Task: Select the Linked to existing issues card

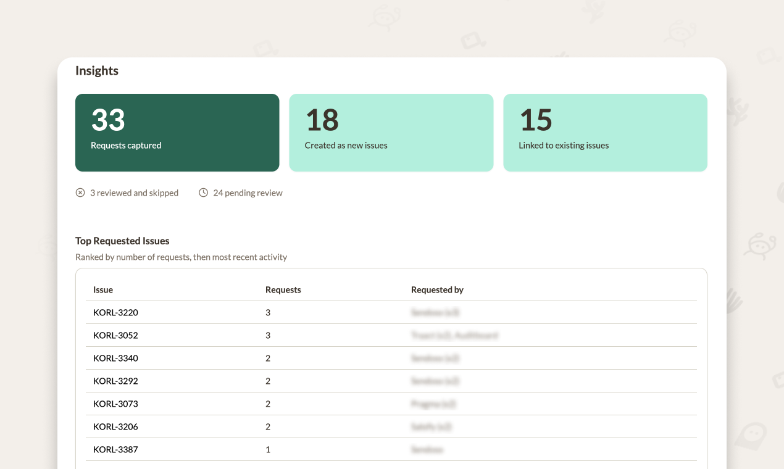Action: pos(605,133)
